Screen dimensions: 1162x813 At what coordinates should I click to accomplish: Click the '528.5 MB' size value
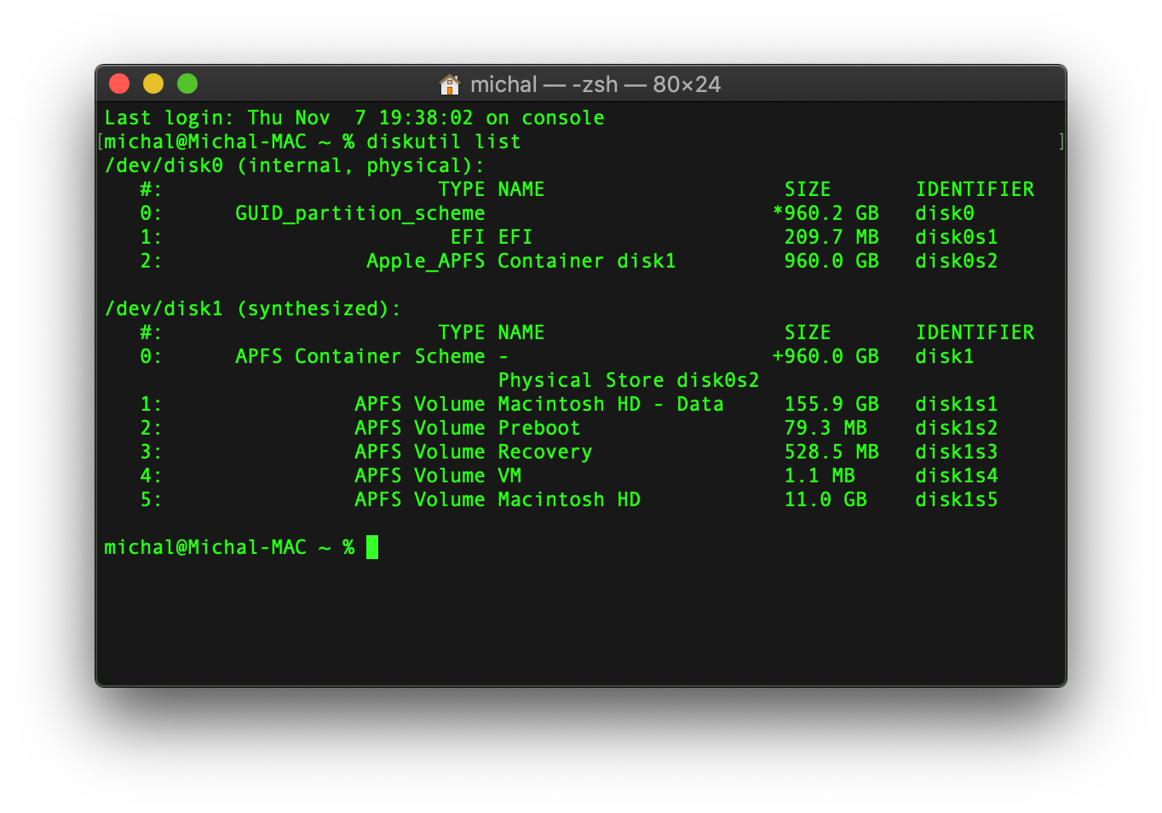[831, 452]
